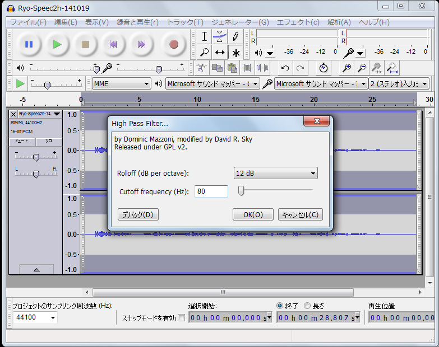
Task: Open the エフェクト menu
Action: pyautogui.click(x=298, y=22)
